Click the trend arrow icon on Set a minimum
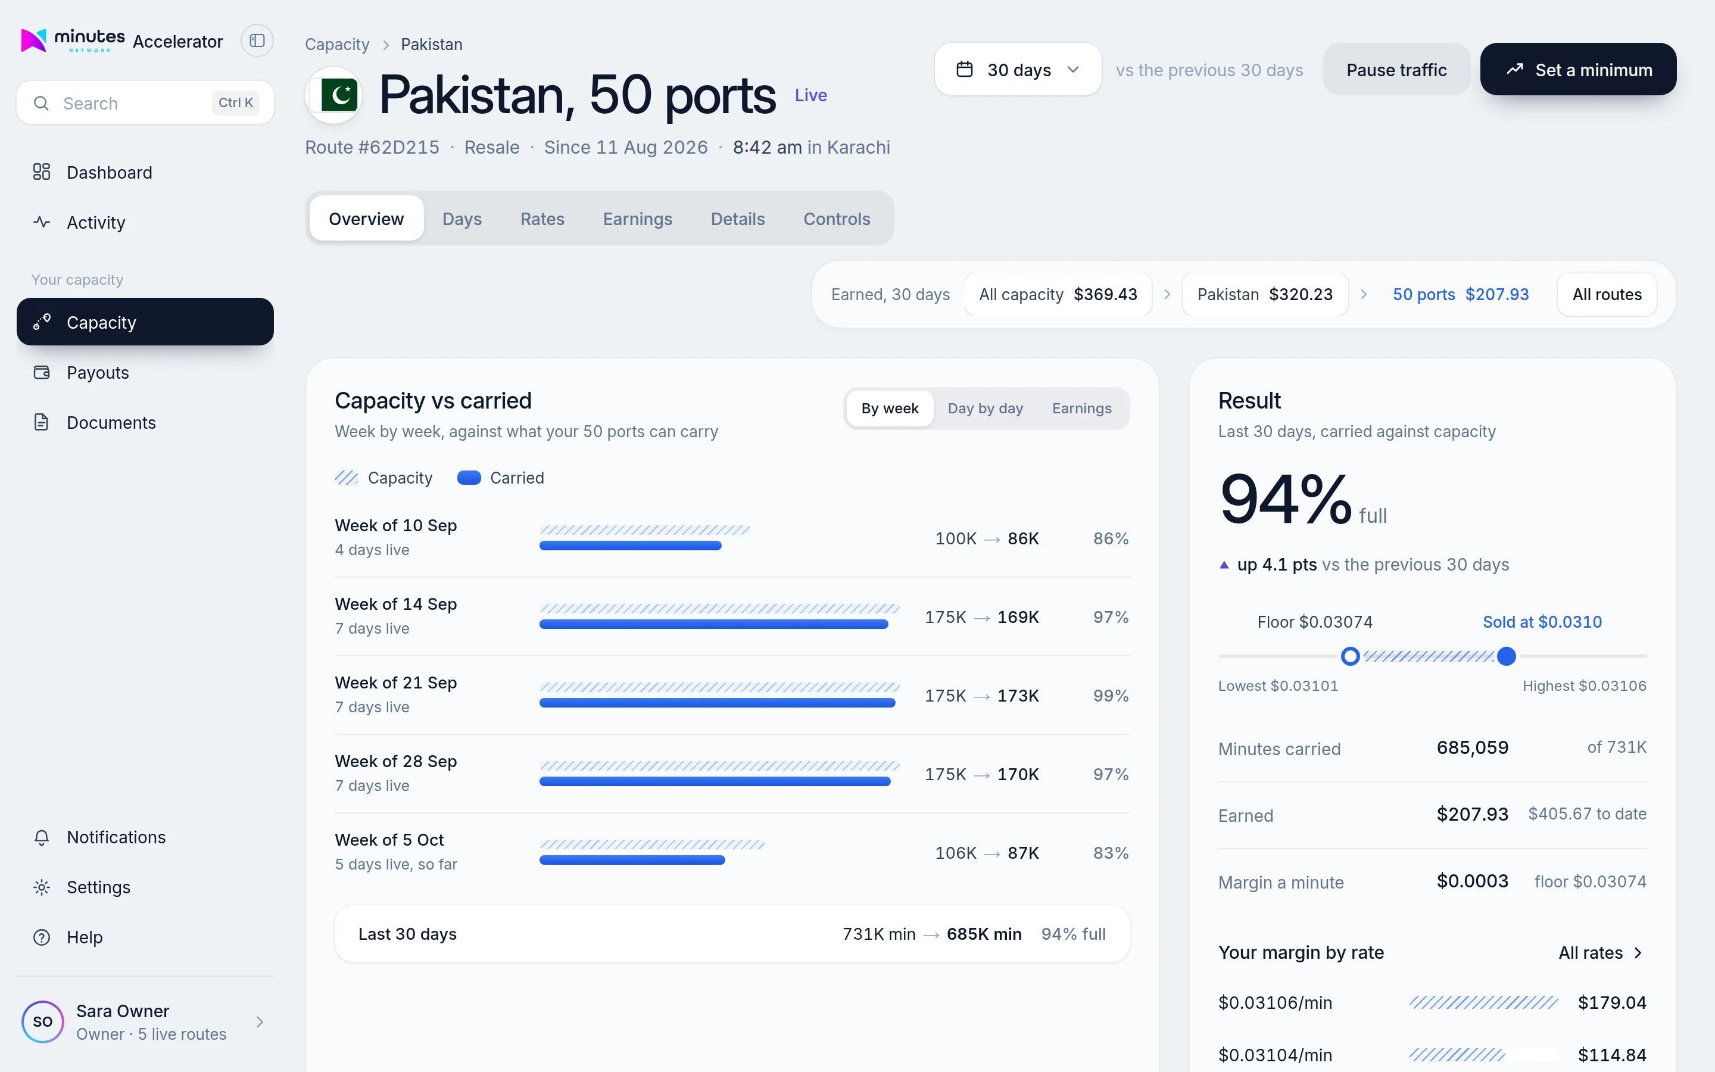This screenshot has height=1072, width=1715. 1514,70
